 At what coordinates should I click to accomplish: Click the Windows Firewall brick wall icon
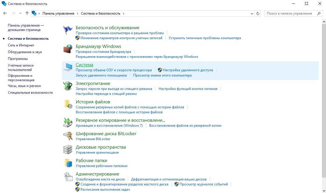[x=68, y=49]
